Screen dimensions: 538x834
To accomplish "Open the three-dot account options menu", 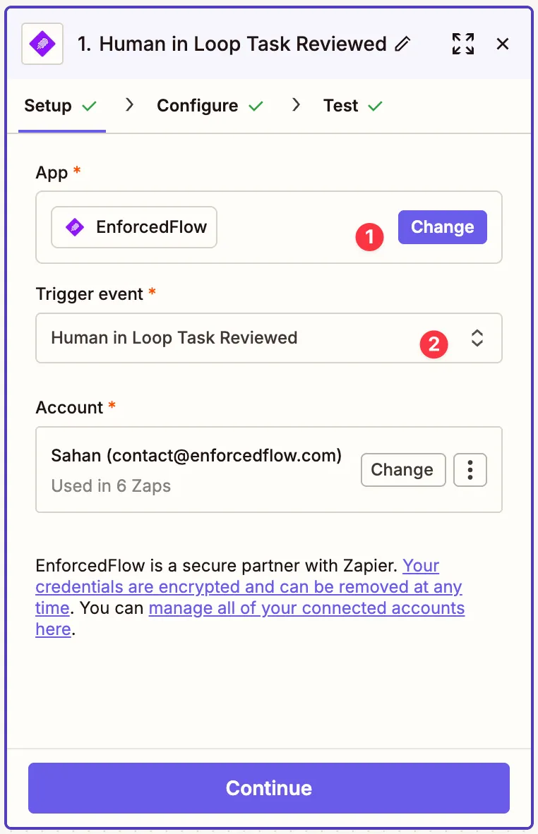I will (470, 470).
